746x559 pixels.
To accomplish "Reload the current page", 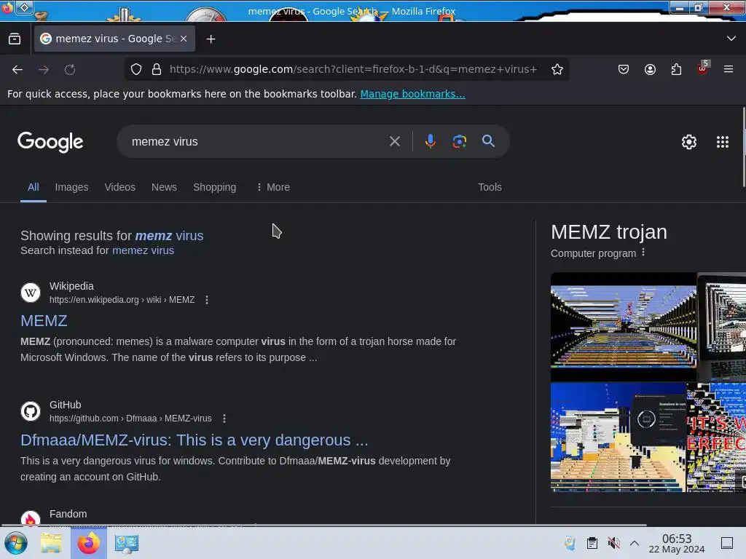I will [x=70, y=69].
